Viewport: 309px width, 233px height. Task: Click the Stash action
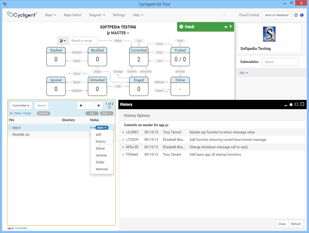[x=77, y=61]
